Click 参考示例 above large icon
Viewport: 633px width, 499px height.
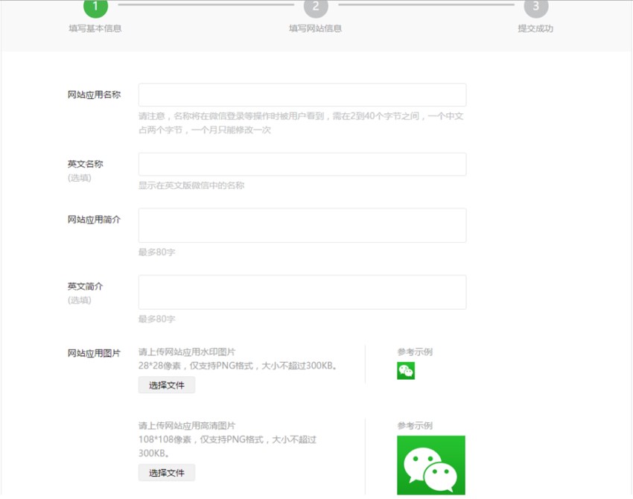pos(415,425)
